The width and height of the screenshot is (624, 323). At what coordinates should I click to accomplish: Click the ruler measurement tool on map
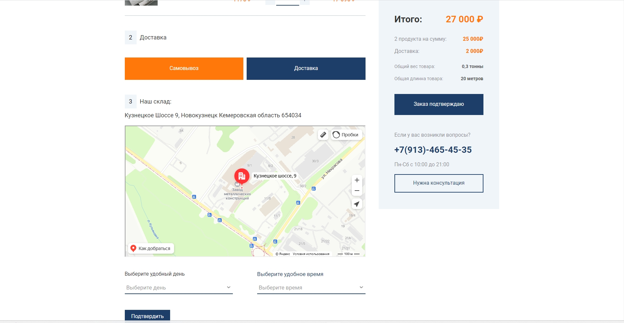[323, 135]
